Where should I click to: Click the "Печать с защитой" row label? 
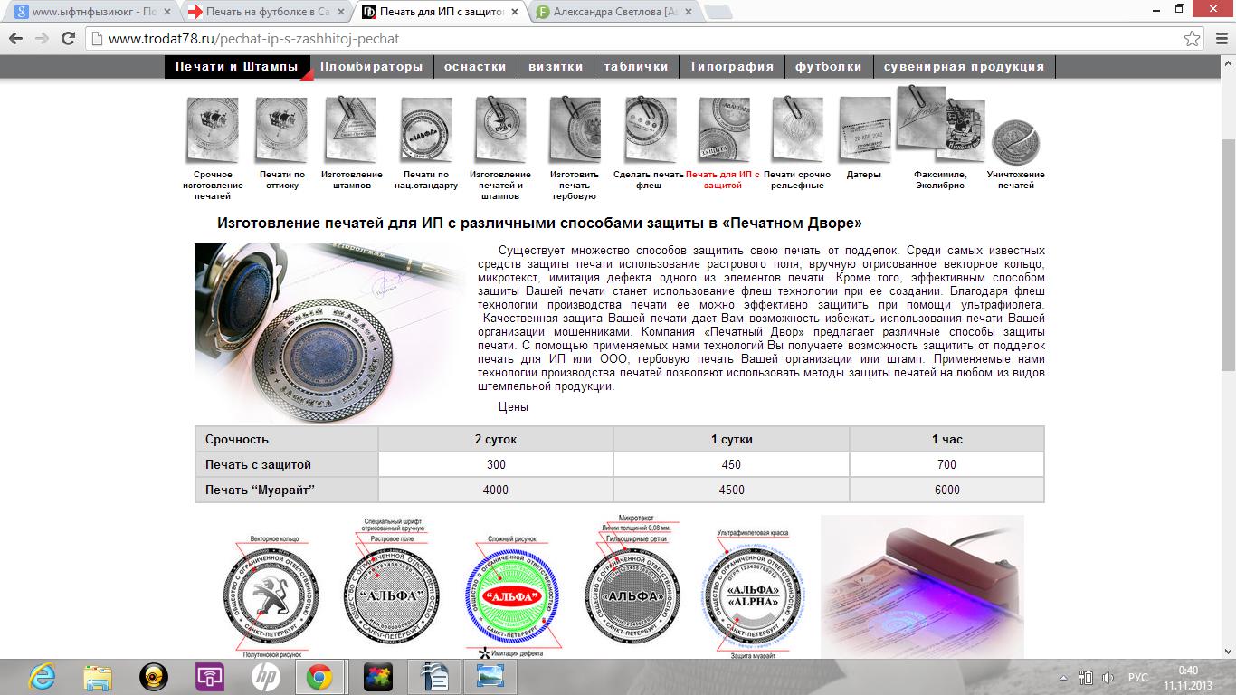(287, 464)
